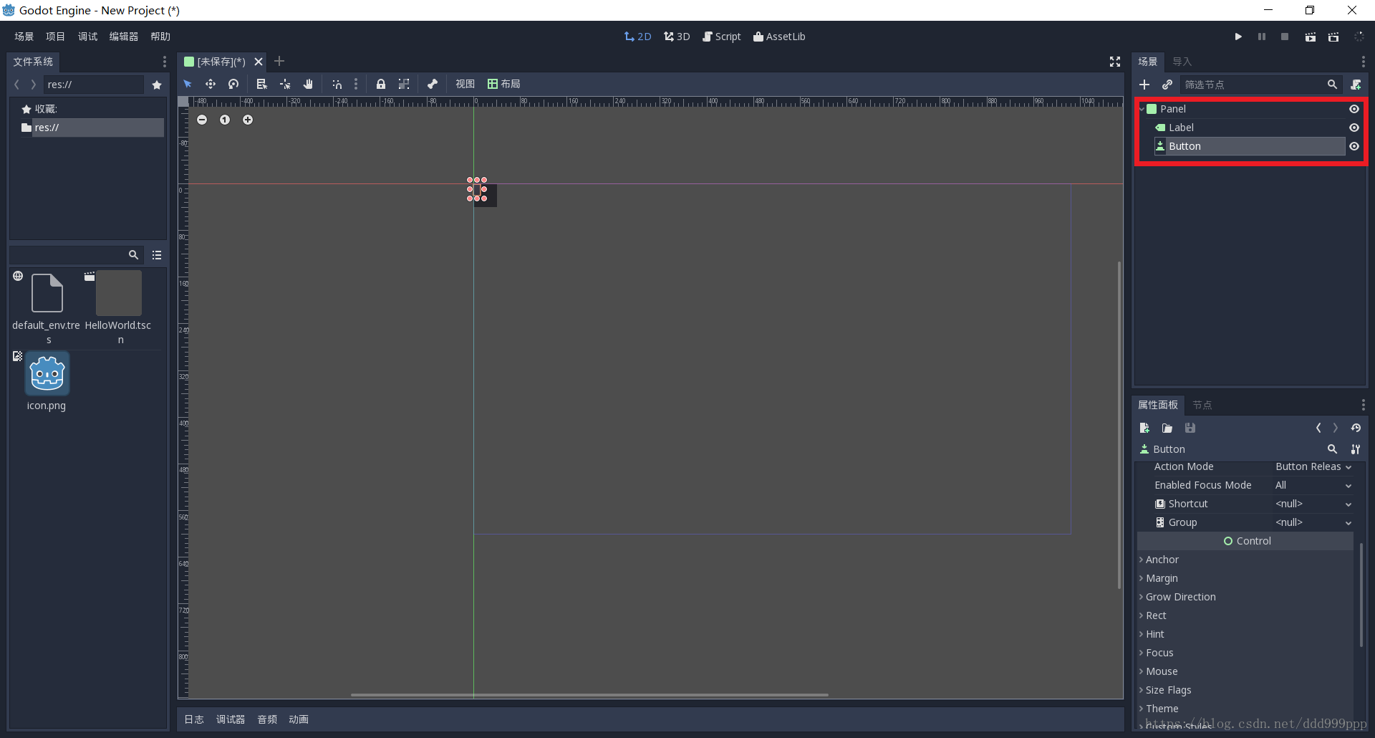Add a new scene tab
This screenshot has width=1375, height=738.
[x=279, y=62]
